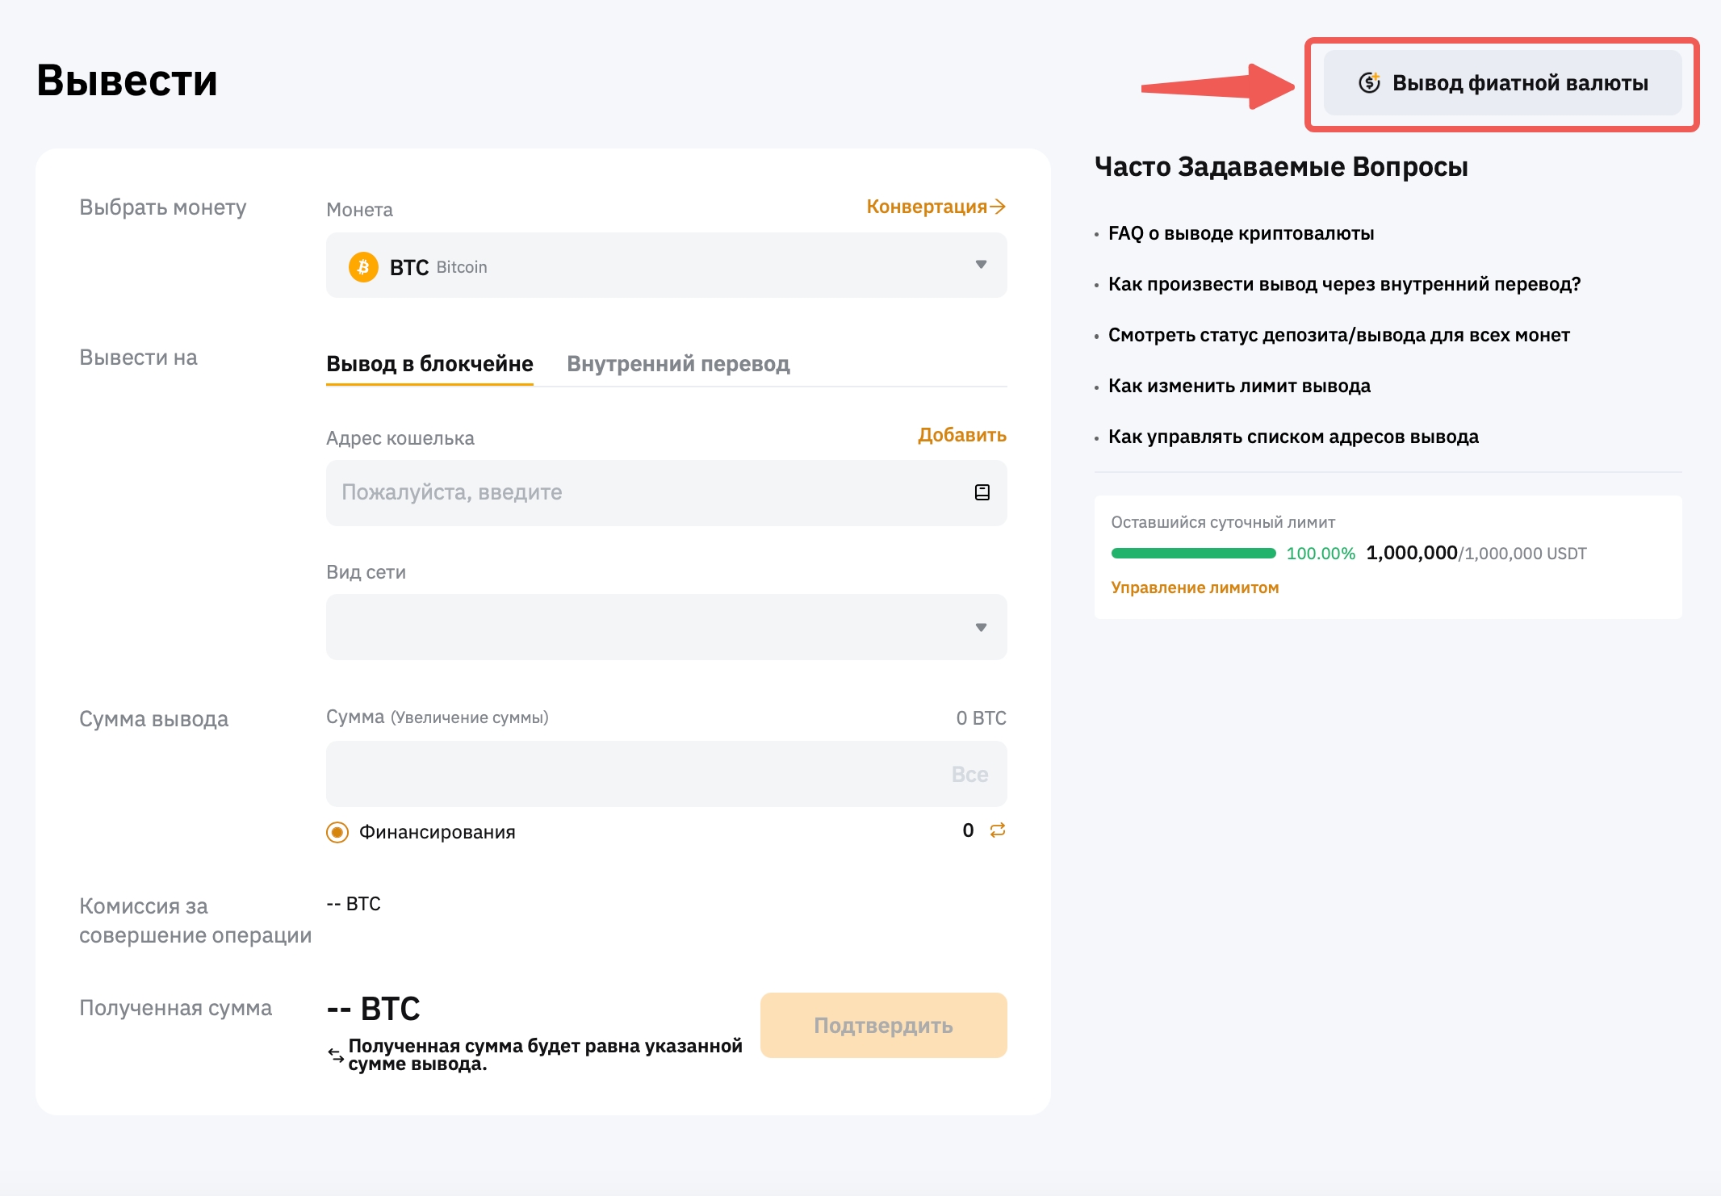Click the fiat currency dollar icon

click(x=1369, y=82)
